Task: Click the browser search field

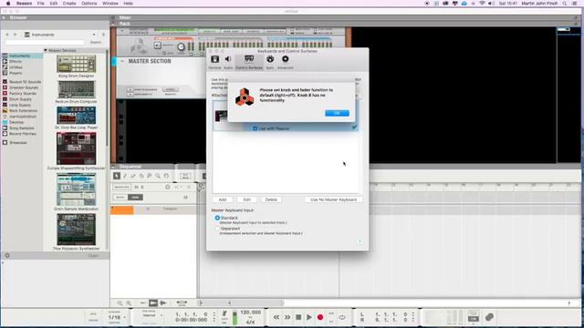Action: (x=45, y=43)
